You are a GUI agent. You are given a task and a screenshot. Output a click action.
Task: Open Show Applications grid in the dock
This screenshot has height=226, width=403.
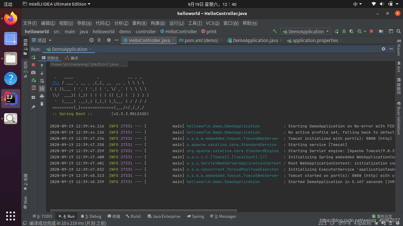(11, 216)
